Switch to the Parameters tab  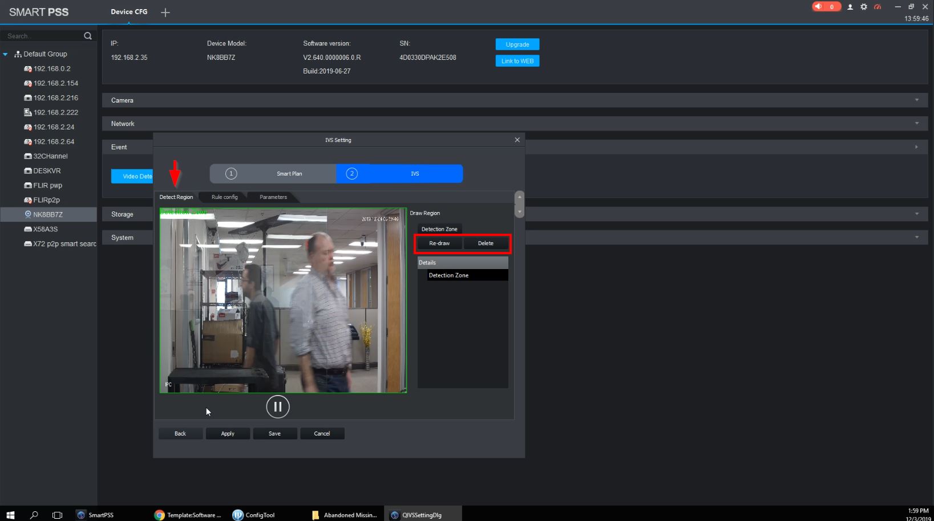pyautogui.click(x=273, y=197)
